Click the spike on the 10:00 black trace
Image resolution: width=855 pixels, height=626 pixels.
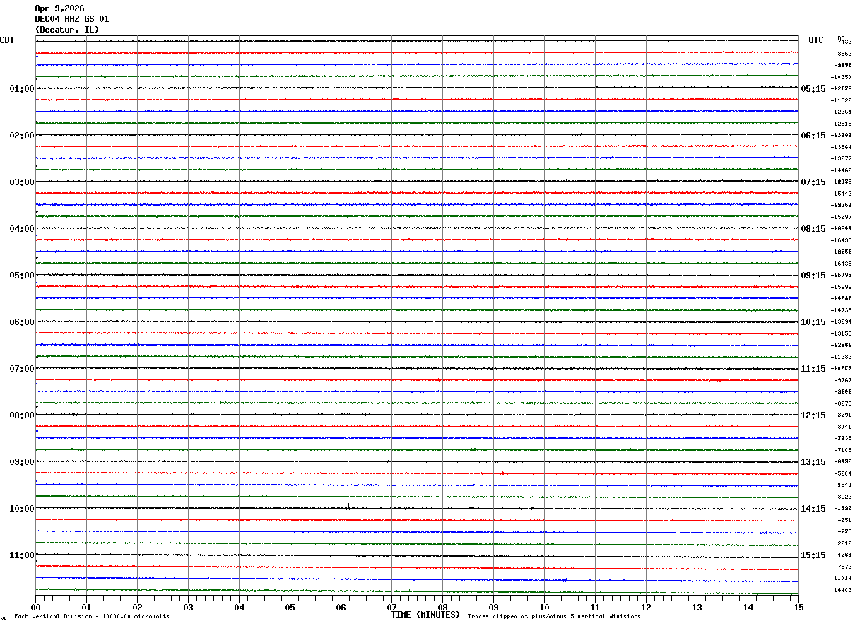[348, 506]
